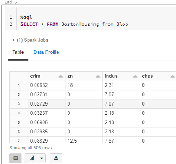
Task: Click the indus column header
Action: point(111,76)
